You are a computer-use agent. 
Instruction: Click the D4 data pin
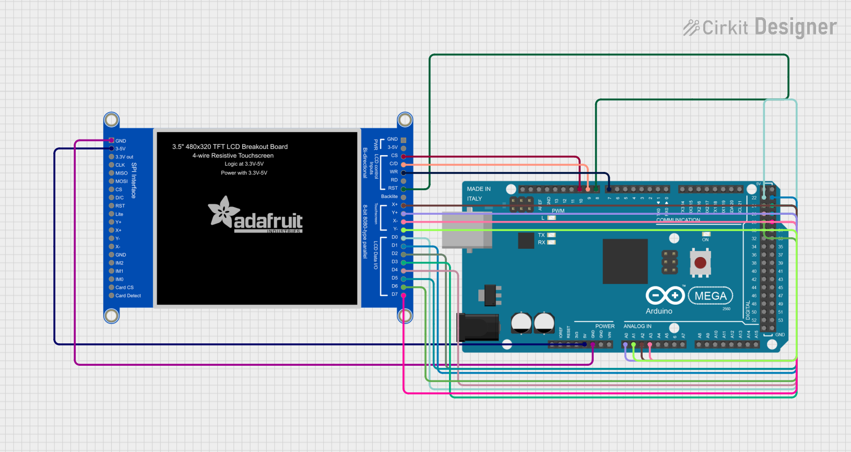click(403, 271)
